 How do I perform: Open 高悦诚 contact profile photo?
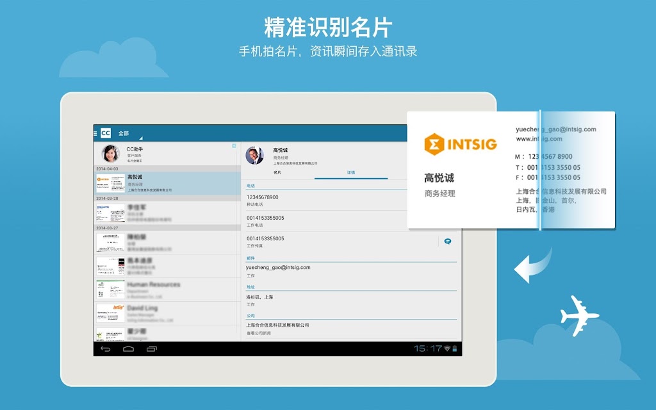(255, 156)
